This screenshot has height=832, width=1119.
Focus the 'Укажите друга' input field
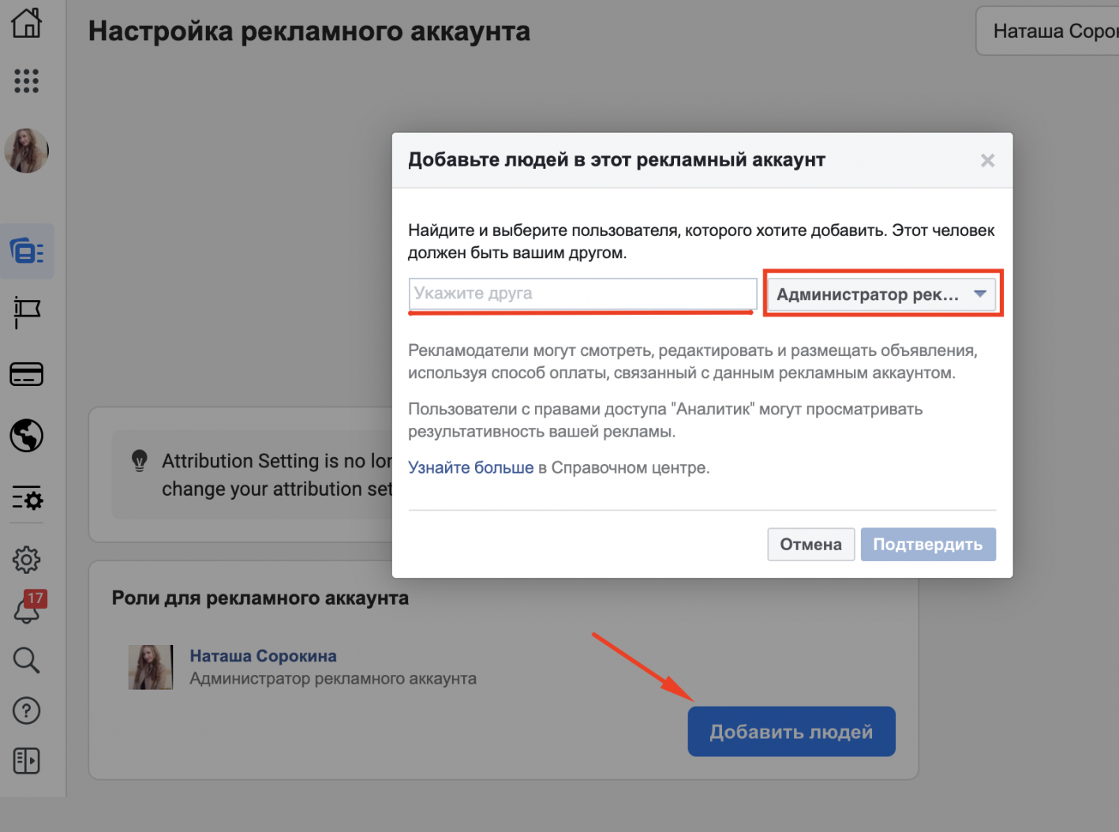582,294
